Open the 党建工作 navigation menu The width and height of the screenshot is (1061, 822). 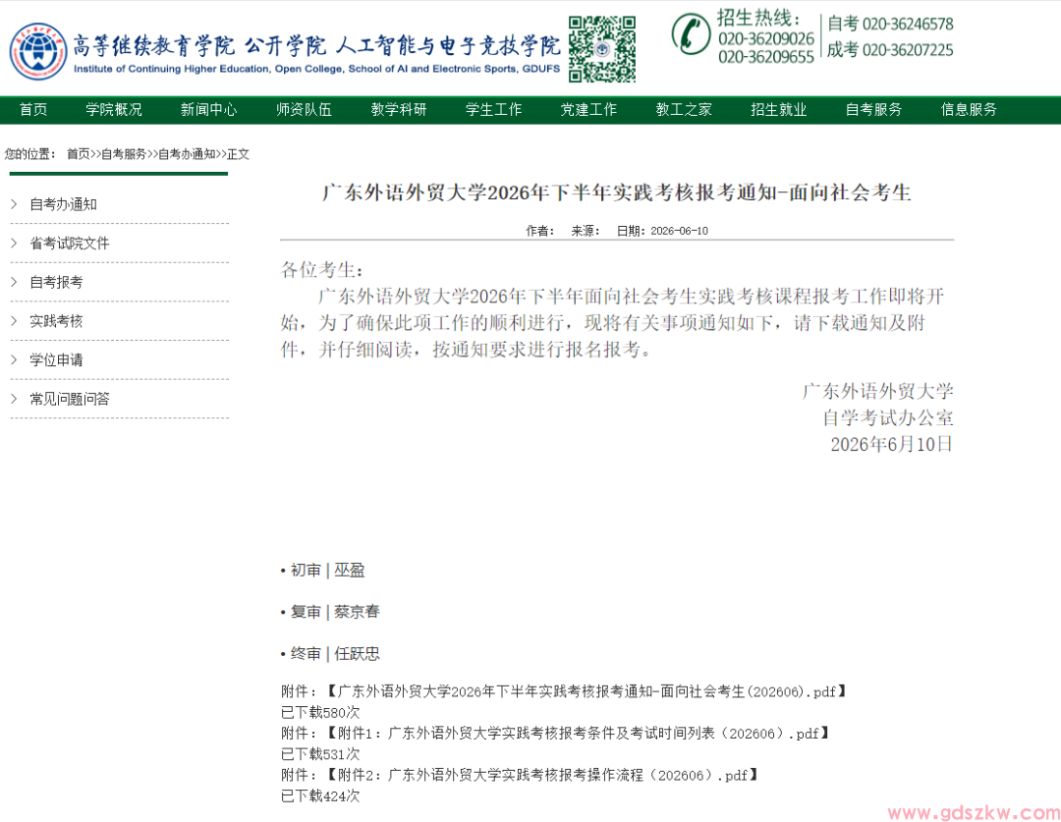click(x=588, y=110)
